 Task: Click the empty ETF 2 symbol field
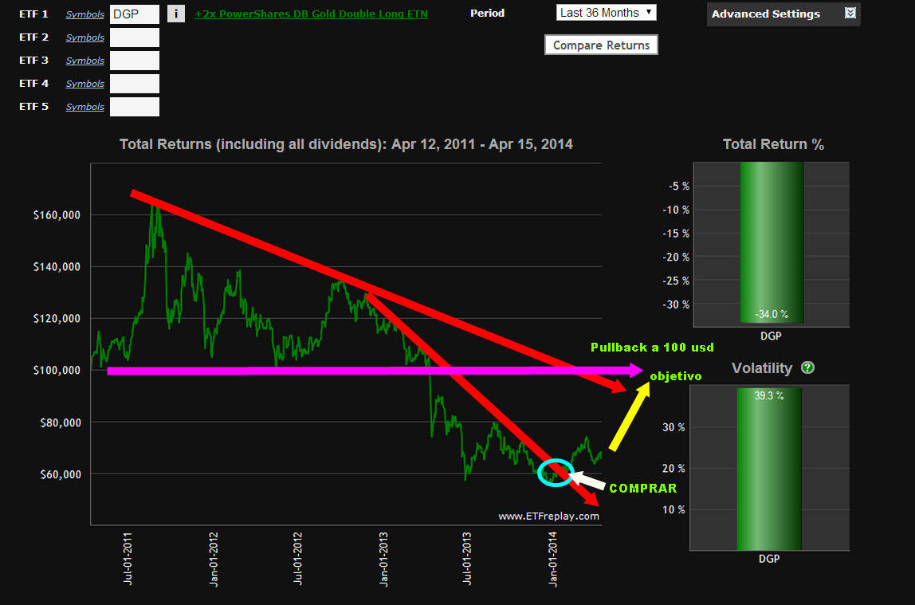tap(134, 37)
